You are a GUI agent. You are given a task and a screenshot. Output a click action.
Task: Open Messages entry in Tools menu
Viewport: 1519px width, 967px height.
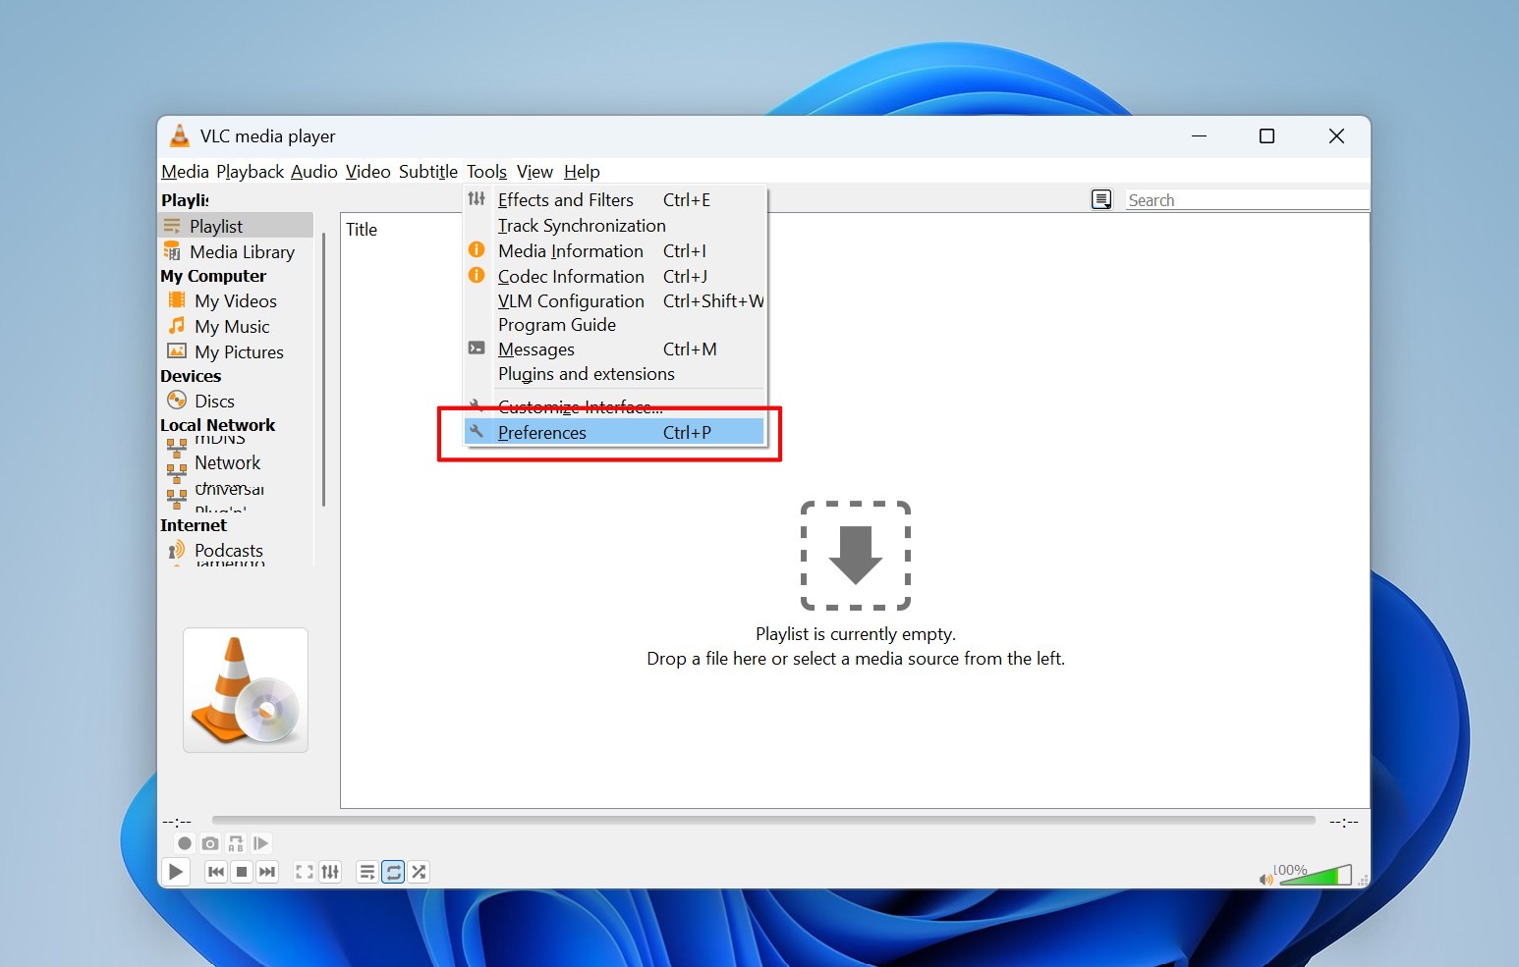point(614,349)
